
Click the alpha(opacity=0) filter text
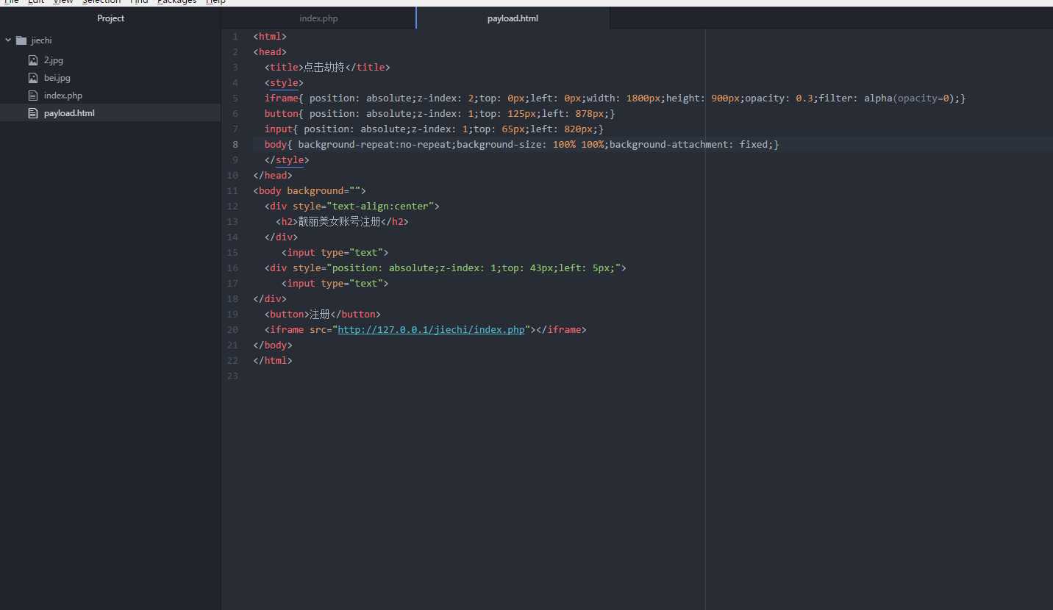[909, 98]
